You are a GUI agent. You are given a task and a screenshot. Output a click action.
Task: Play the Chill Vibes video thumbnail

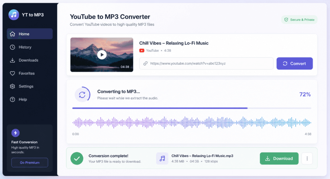point(102,55)
